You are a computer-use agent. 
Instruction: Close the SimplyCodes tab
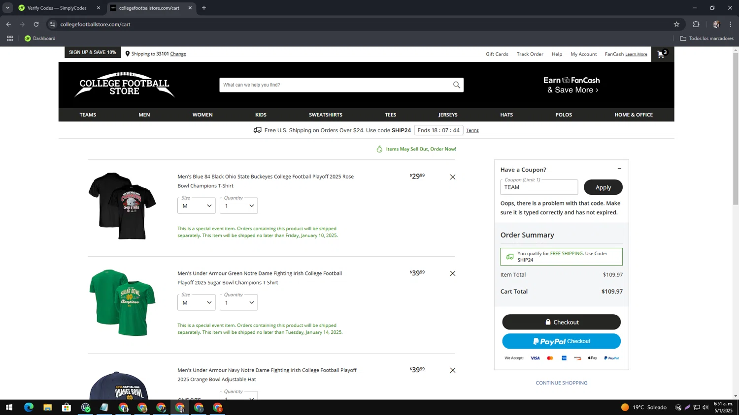tap(99, 8)
